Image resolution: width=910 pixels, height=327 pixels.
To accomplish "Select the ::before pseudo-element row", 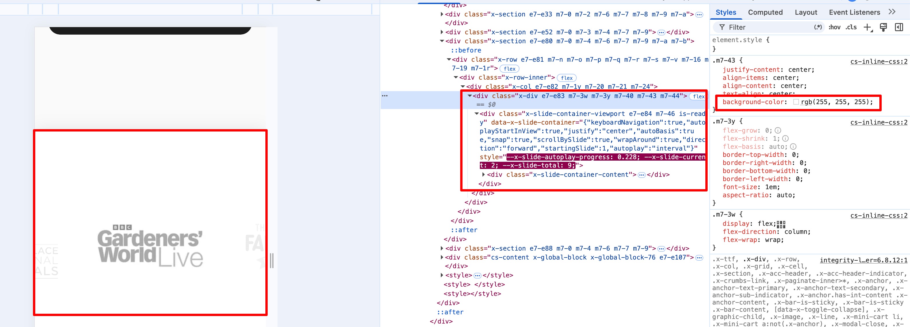I will [466, 50].
